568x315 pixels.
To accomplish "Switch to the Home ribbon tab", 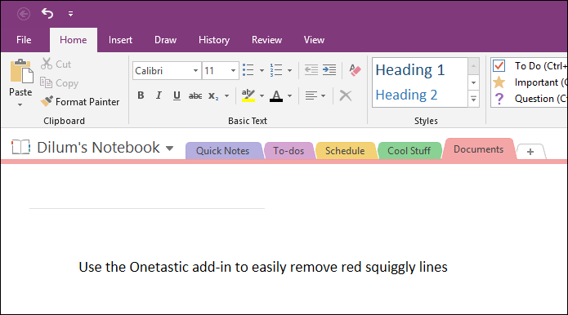I will point(74,40).
